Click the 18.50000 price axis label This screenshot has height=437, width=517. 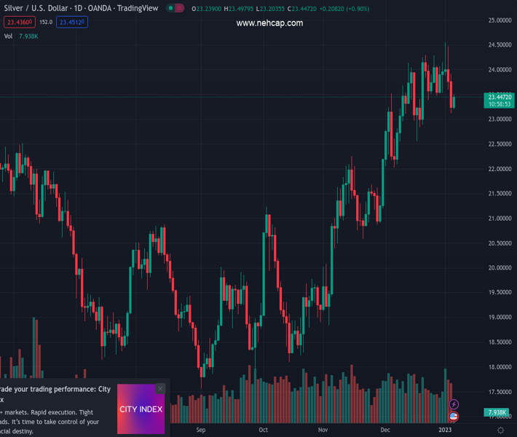click(x=500, y=342)
